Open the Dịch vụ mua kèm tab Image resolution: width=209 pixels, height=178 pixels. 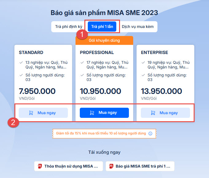[x=137, y=27]
